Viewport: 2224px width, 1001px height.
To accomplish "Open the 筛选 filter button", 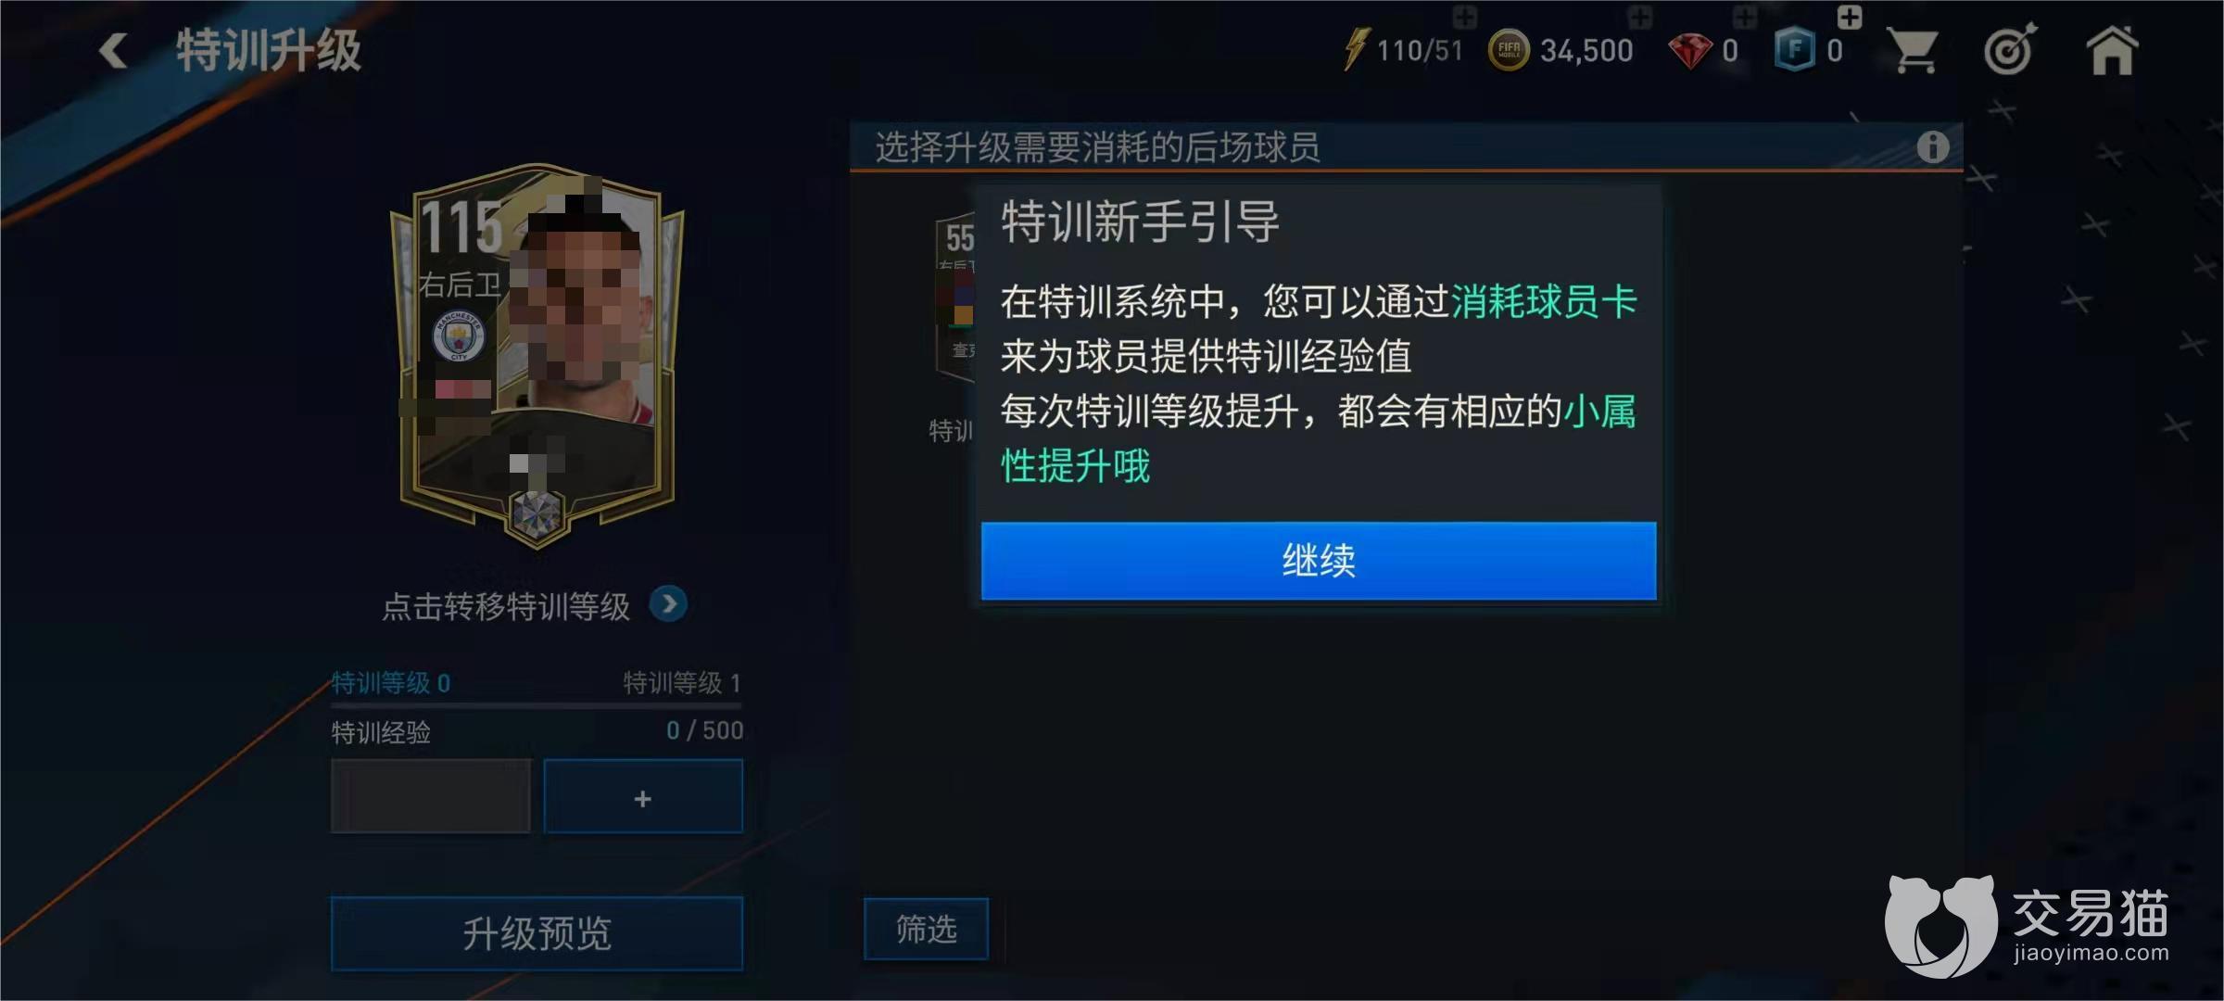I will (x=926, y=929).
